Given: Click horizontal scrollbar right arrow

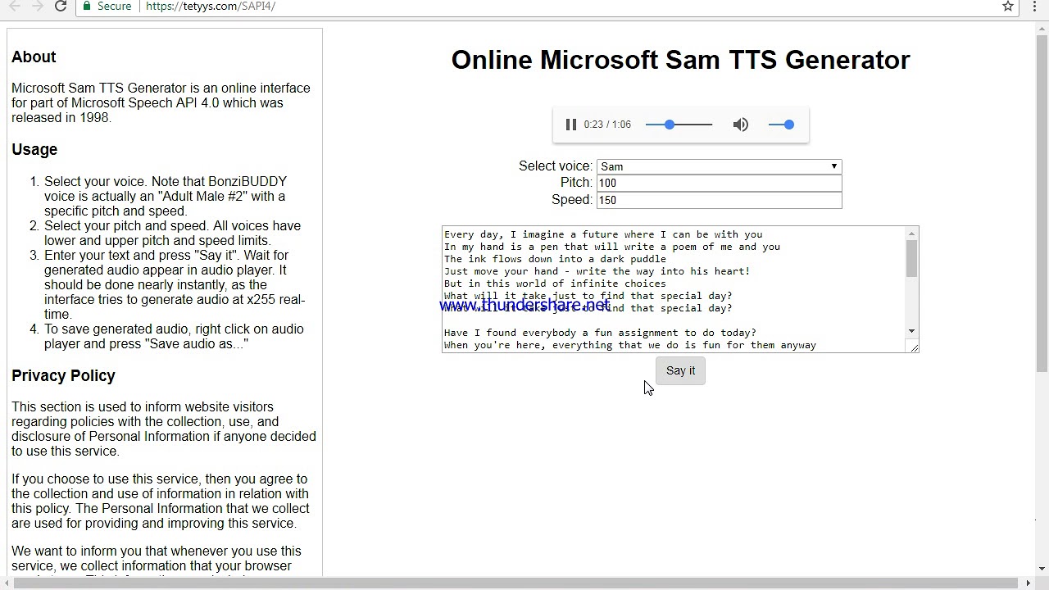Looking at the screenshot, I should pyautogui.click(x=1029, y=583).
